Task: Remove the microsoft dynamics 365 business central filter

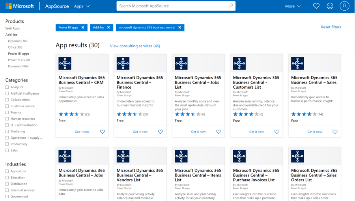Action: coord(179,27)
